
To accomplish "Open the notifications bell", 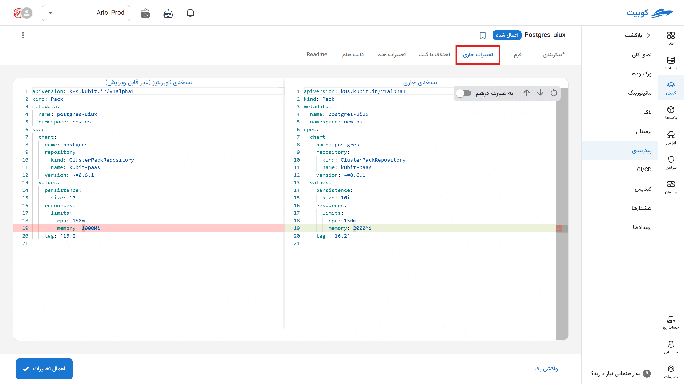I will click(190, 13).
